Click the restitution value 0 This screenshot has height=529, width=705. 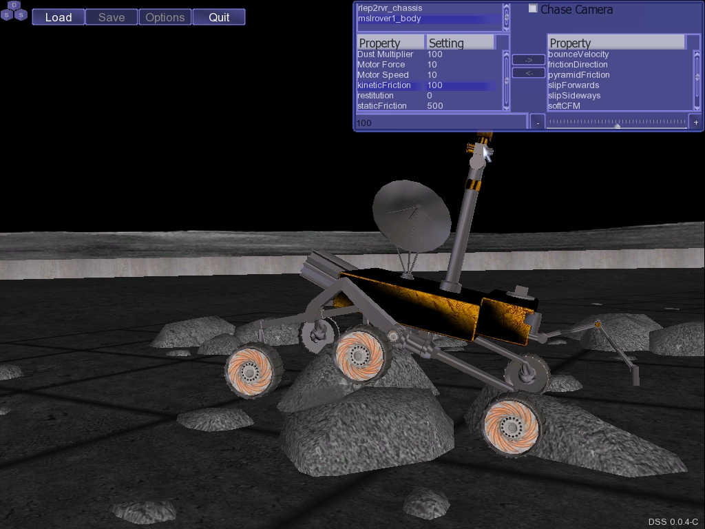click(430, 95)
